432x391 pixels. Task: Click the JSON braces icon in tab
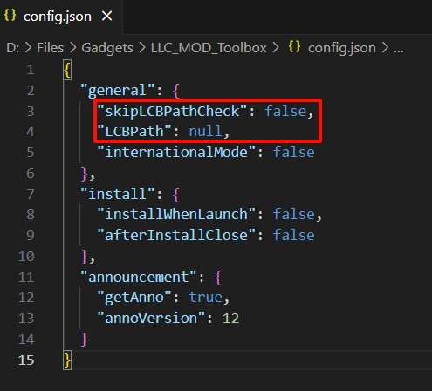(10, 15)
